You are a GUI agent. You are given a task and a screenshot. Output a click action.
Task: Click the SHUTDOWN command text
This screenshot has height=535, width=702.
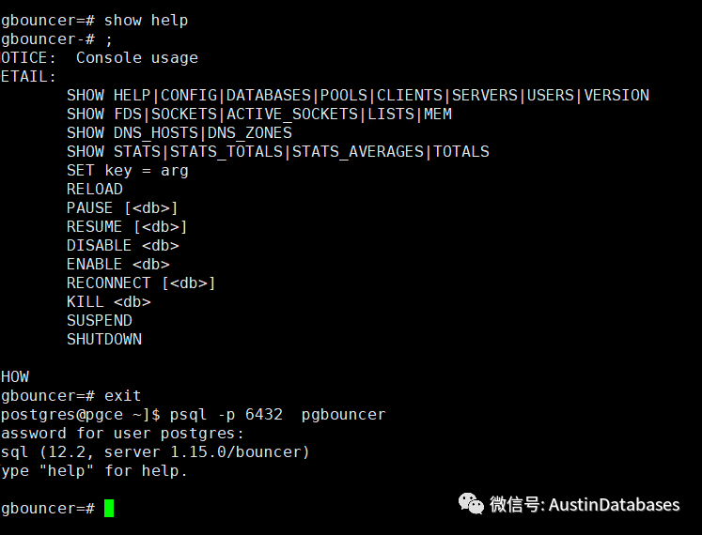[x=103, y=339]
